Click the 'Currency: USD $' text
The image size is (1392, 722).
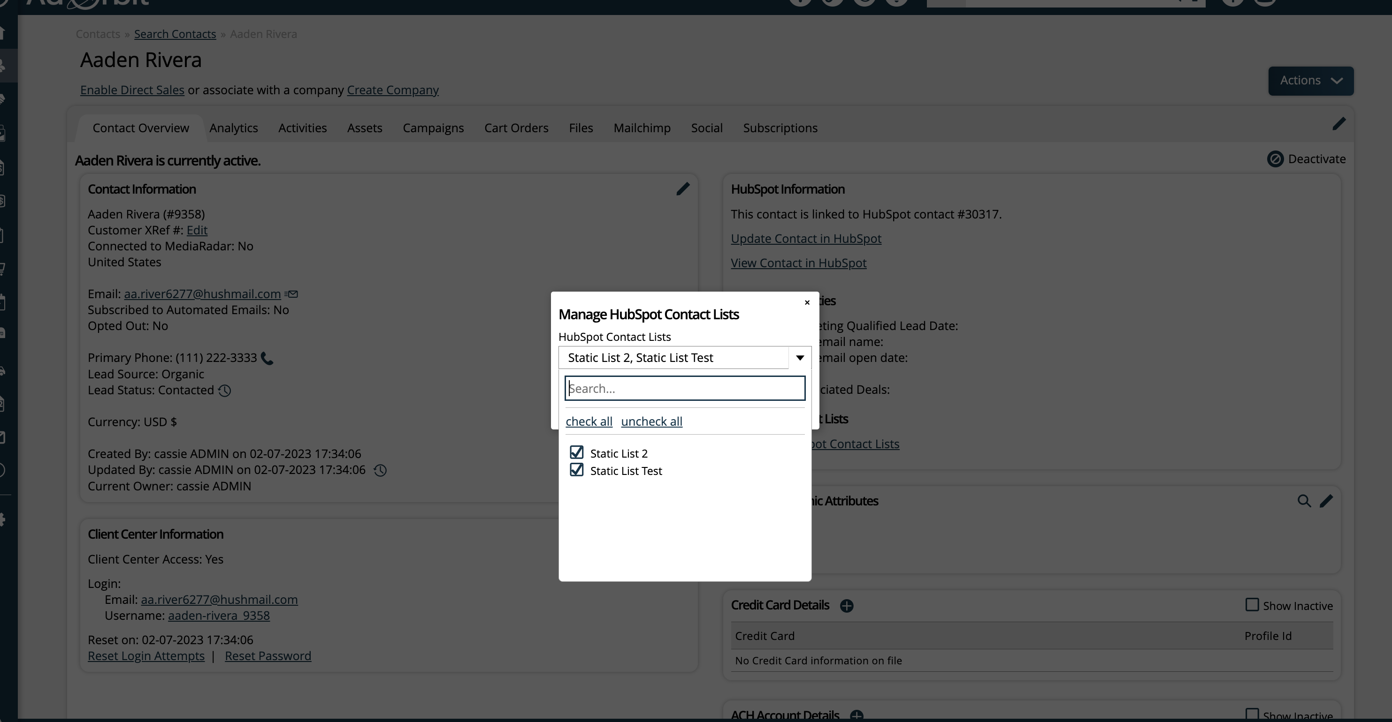(132, 422)
